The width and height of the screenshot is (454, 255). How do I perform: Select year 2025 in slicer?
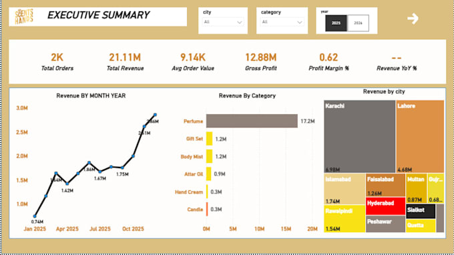tap(336, 23)
